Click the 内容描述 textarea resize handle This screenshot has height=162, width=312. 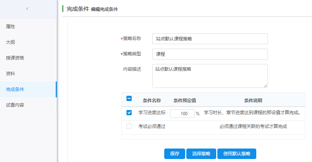tap(266, 86)
